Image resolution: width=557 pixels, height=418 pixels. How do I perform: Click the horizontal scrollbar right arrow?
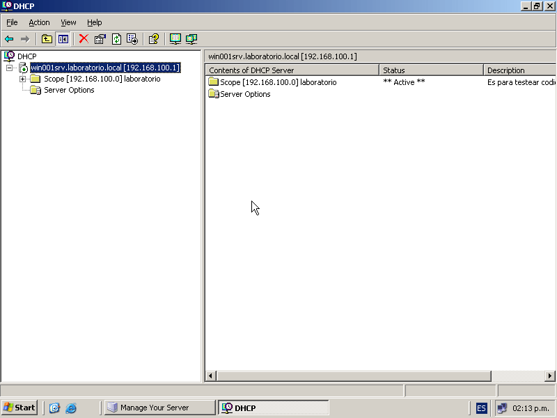pos(550,376)
